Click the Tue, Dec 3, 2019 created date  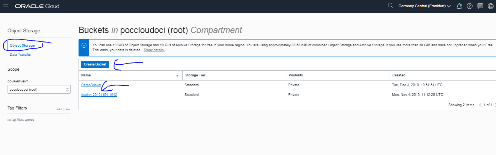tap(418, 85)
